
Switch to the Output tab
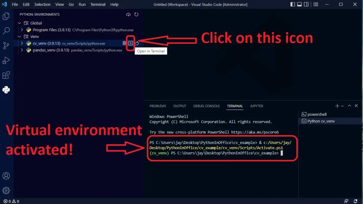point(180,106)
